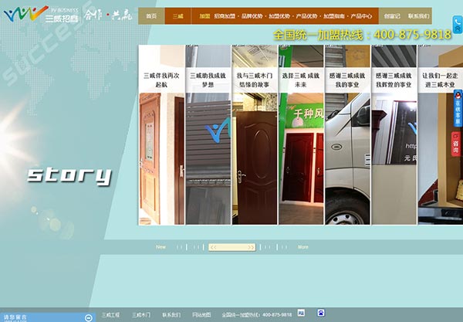Open 品牌优势 submenu link
The height and width of the screenshot is (322, 463).
(252, 16)
